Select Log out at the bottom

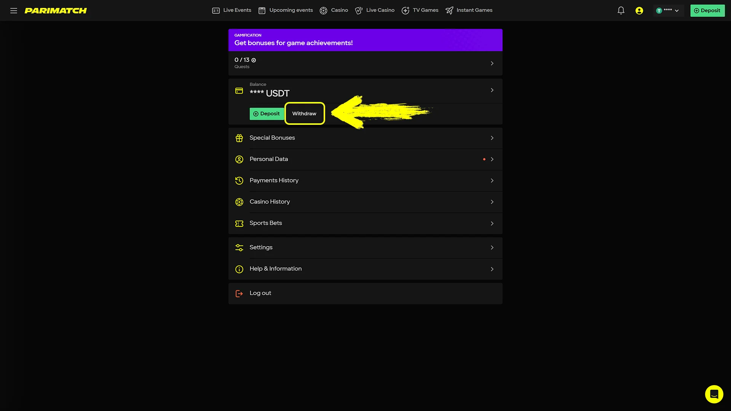point(260,293)
